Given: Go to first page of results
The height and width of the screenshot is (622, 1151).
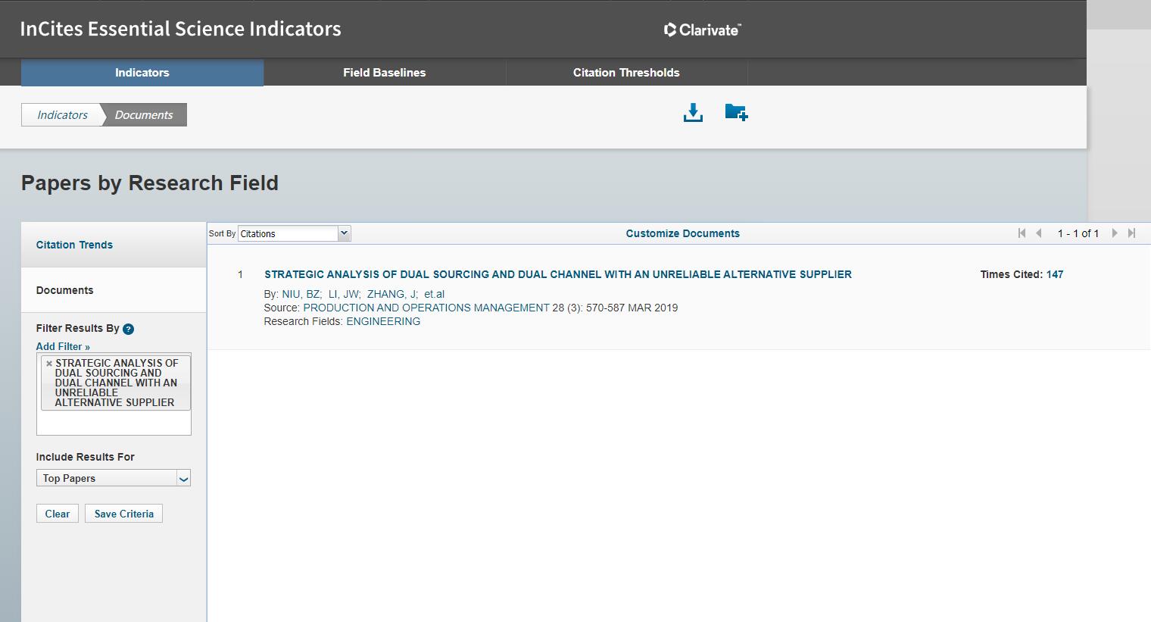Looking at the screenshot, I should (x=1022, y=233).
